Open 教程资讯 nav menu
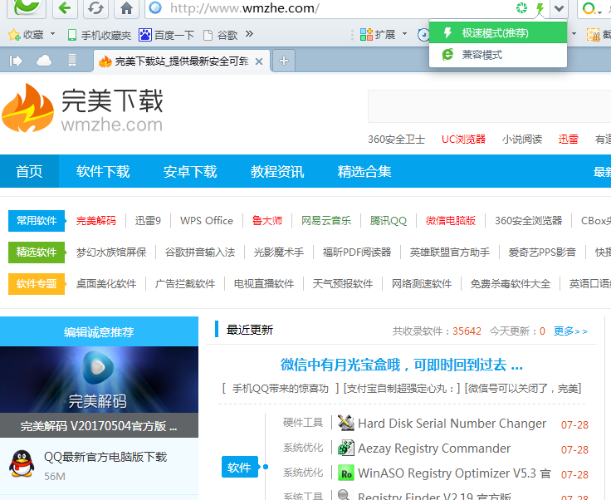Image resolution: width=611 pixels, height=500 pixels. tap(277, 171)
